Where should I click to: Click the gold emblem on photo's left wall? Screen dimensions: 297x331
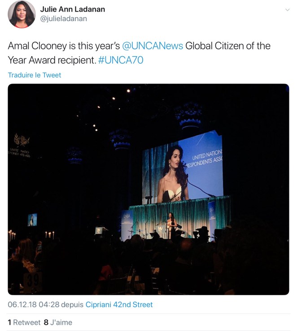point(21,138)
